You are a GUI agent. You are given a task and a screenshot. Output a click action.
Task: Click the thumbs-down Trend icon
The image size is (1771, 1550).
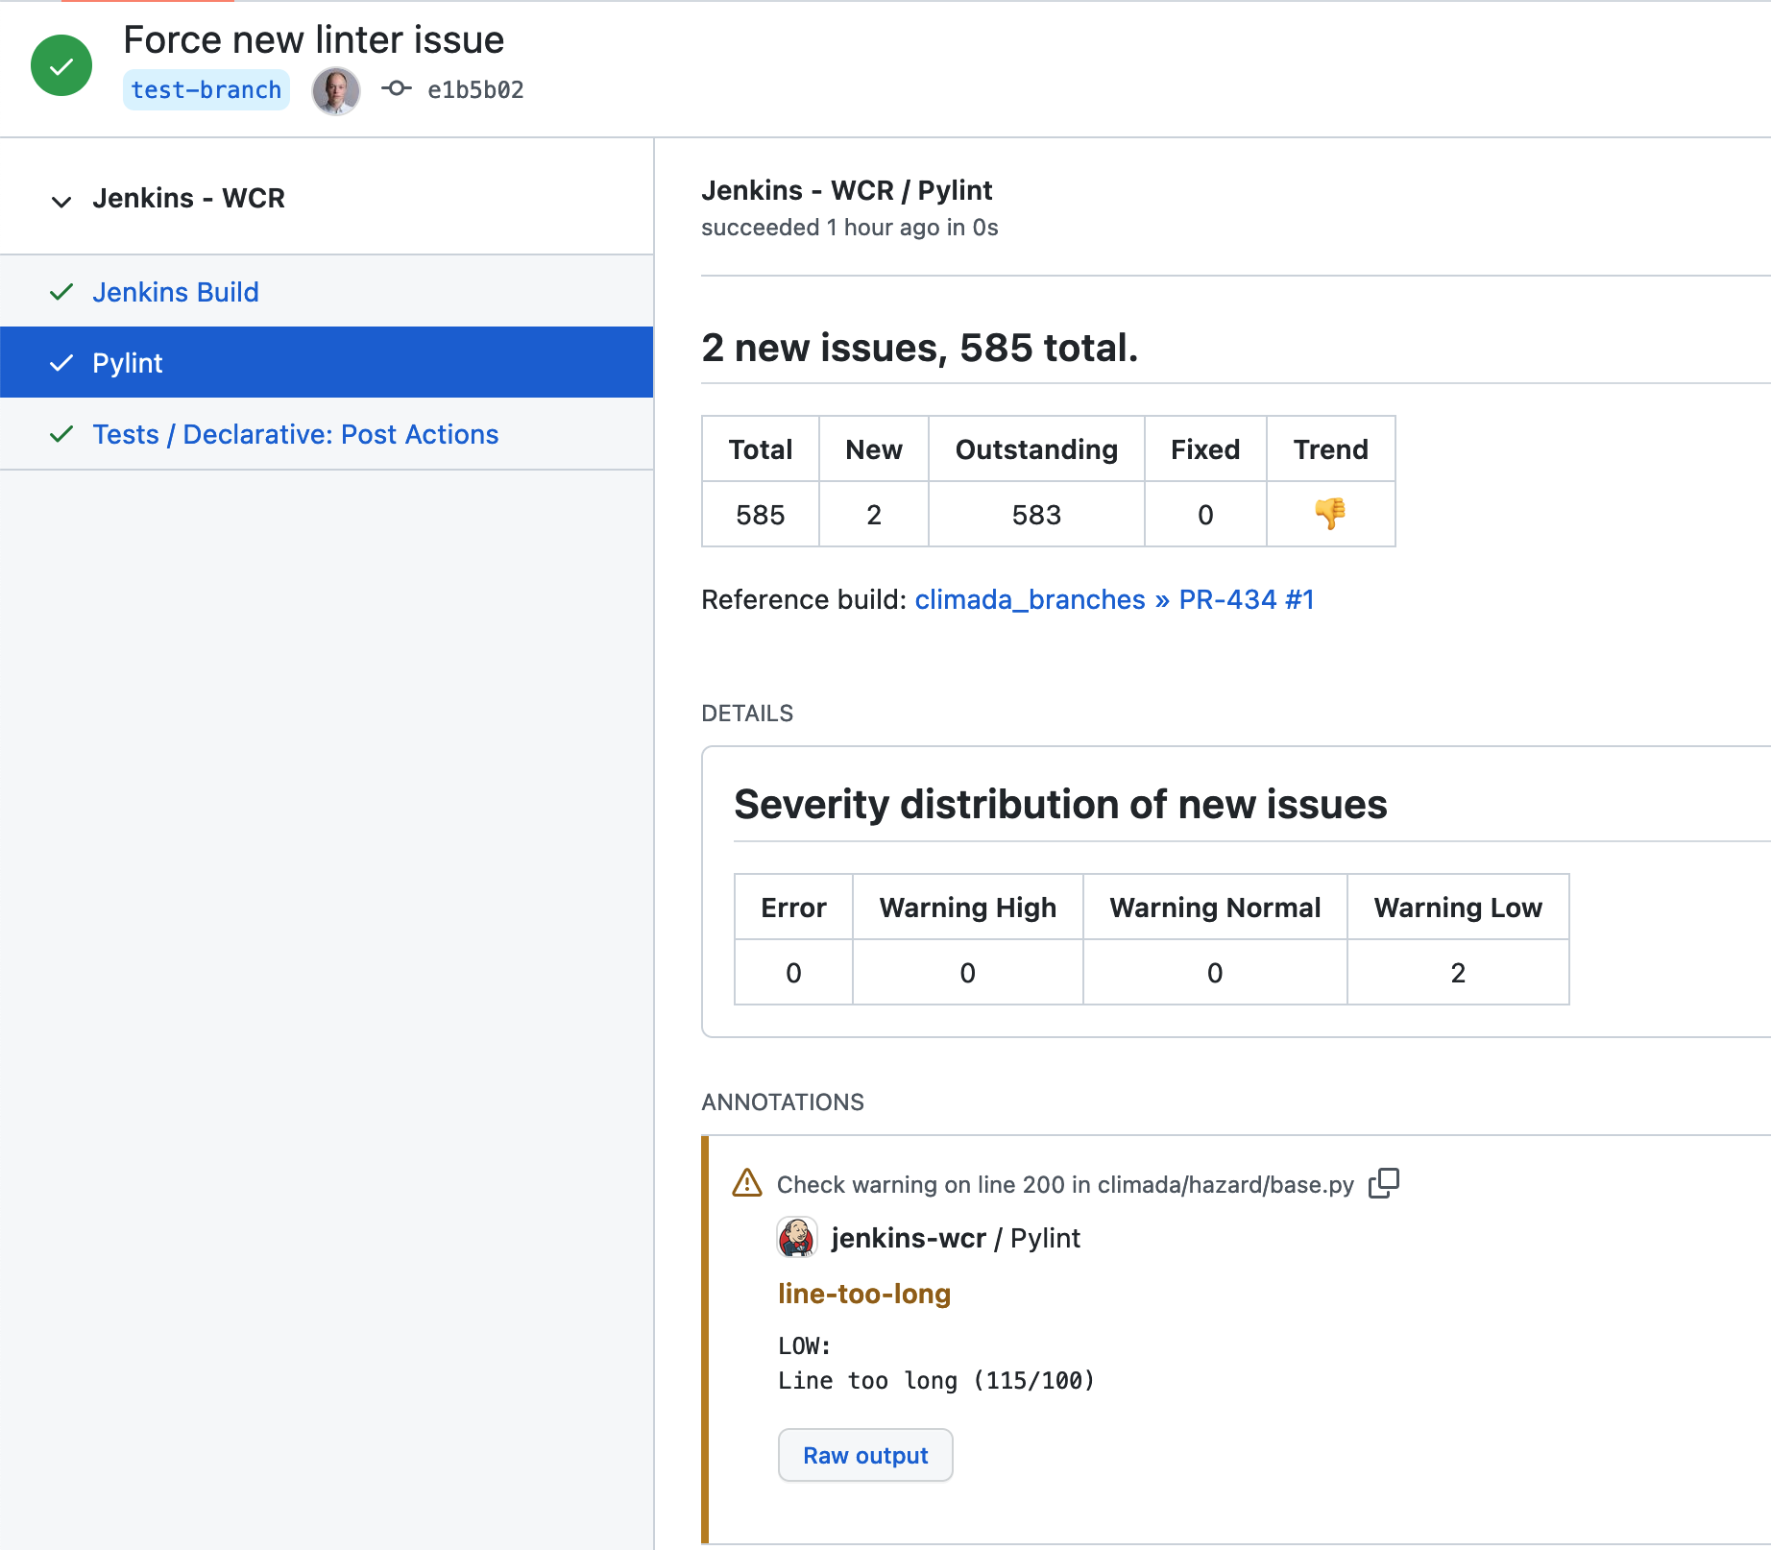[1330, 514]
